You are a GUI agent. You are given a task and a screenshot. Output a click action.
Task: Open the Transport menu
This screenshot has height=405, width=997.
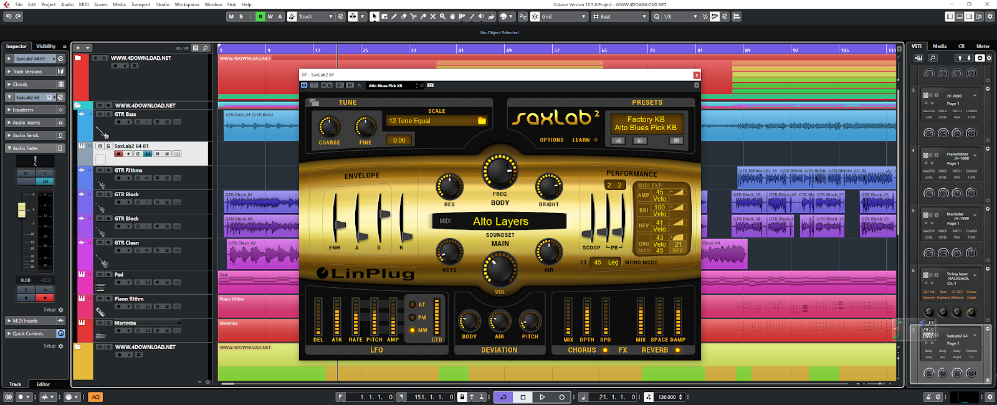click(x=140, y=4)
